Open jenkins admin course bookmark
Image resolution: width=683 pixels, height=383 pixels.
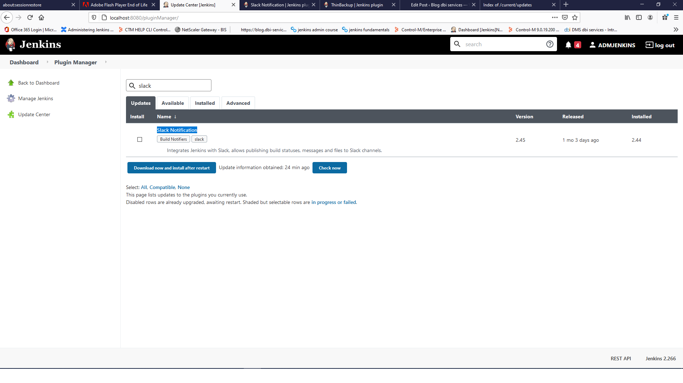[x=314, y=30]
